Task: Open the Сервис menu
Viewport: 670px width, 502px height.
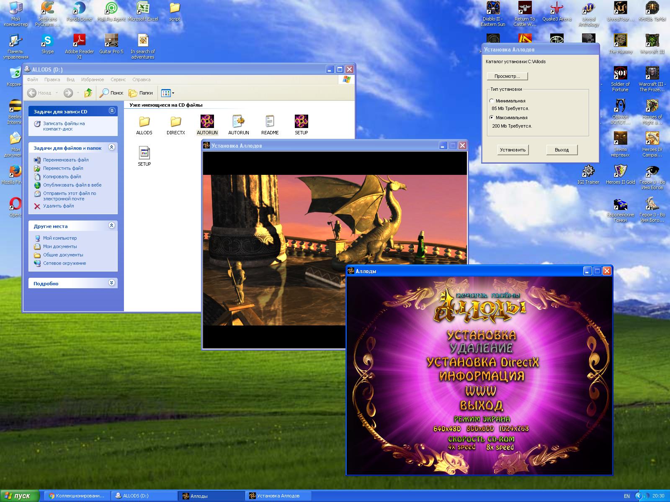Action: coord(118,79)
